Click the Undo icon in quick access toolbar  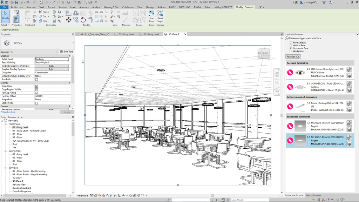(x=28, y=2)
